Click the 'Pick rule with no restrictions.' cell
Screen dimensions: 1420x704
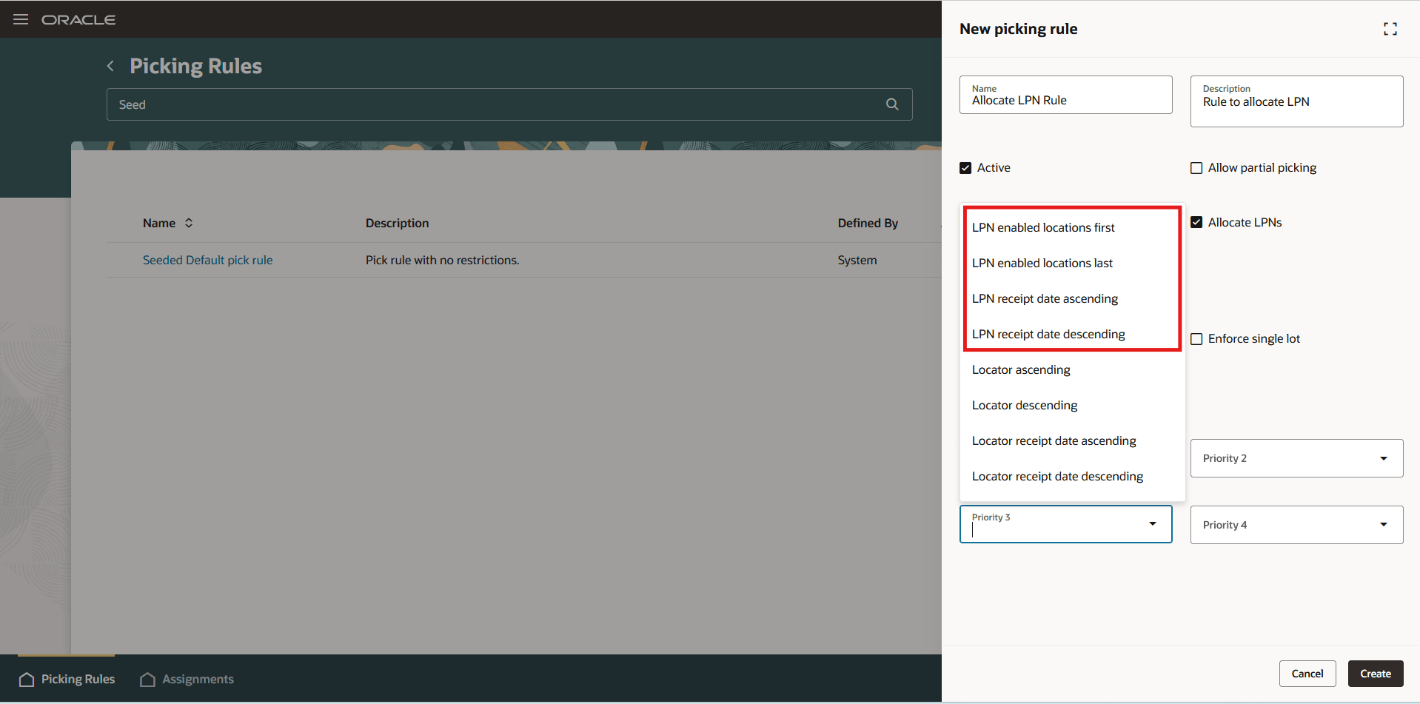[442, 260]
